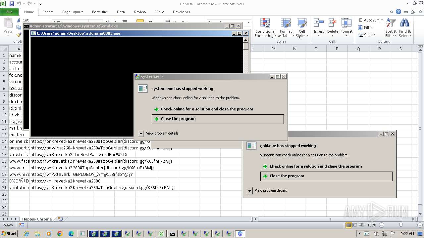Click the Conditional Formatting icon
Image resolution: width=424 pixels, height=238 pixels.
point(265,23)
